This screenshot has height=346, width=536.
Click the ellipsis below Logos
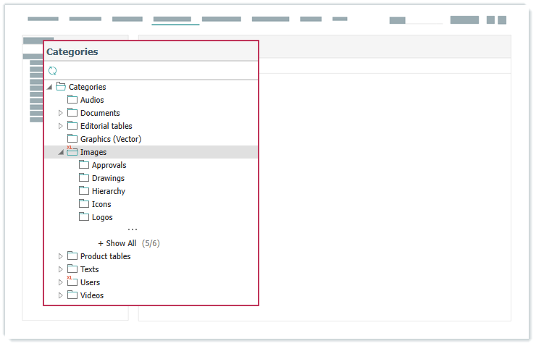133,230
